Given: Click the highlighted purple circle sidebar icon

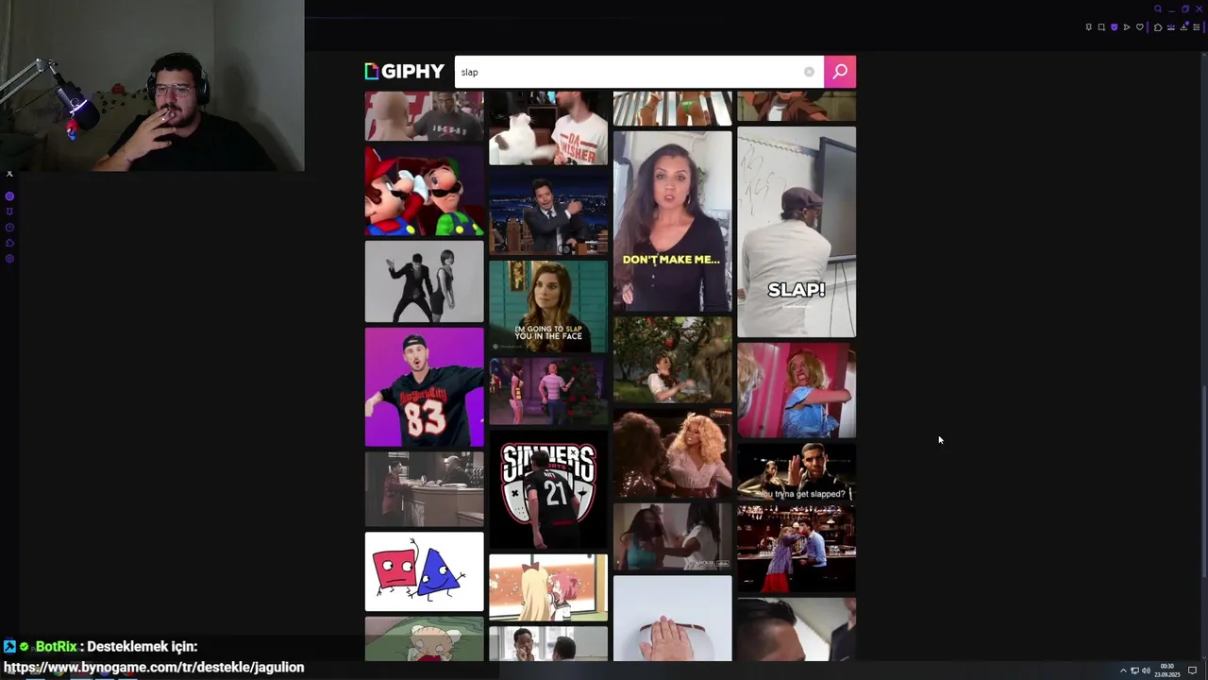Looking at the screenshot, I should [x=9, y=196].
